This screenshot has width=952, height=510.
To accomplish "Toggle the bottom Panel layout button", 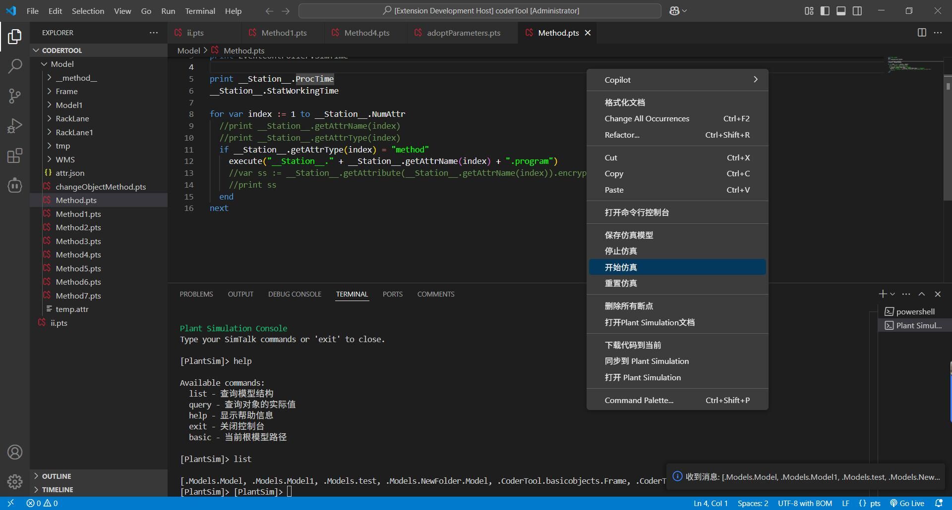I will 841,11.
